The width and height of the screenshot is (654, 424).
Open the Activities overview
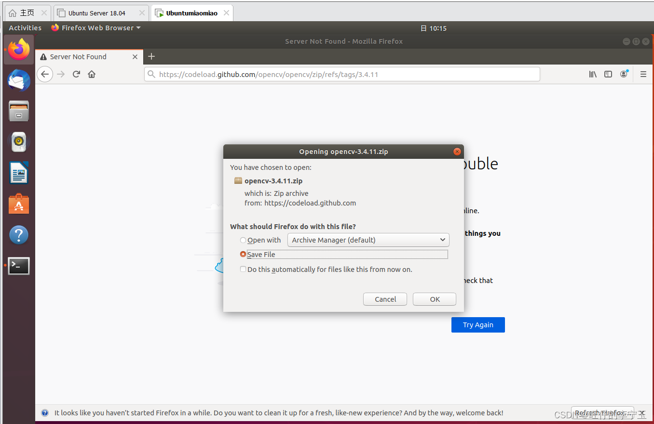(x=25, y=28)
